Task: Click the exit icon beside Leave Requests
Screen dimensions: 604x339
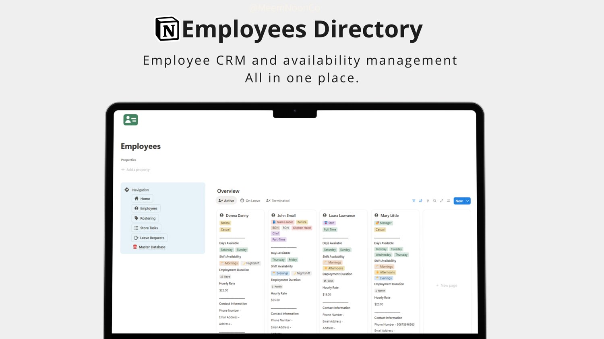Action: 137,238
